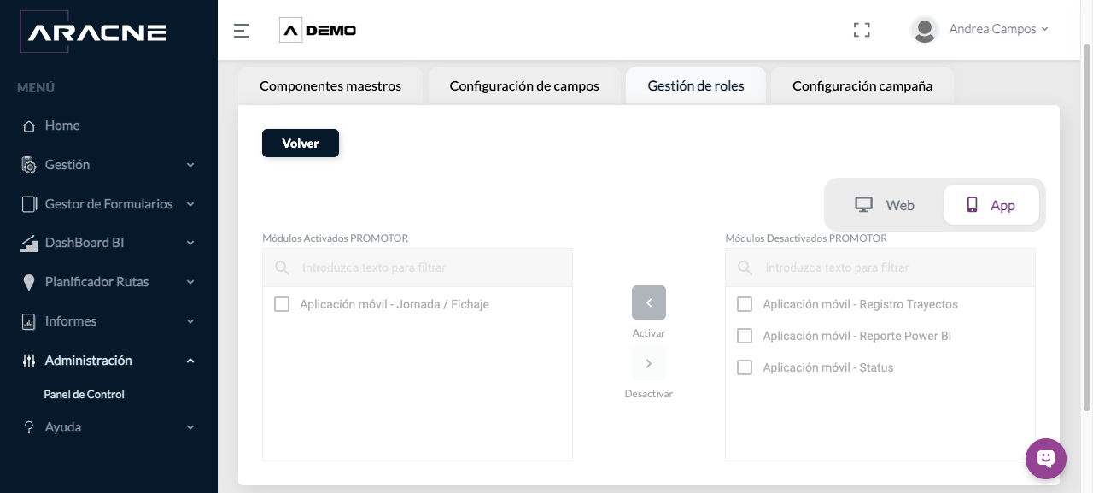Screen dimensions: 1093x493
Task: Click the Planificador Rutas pin icon
Action: coord(29,282)
